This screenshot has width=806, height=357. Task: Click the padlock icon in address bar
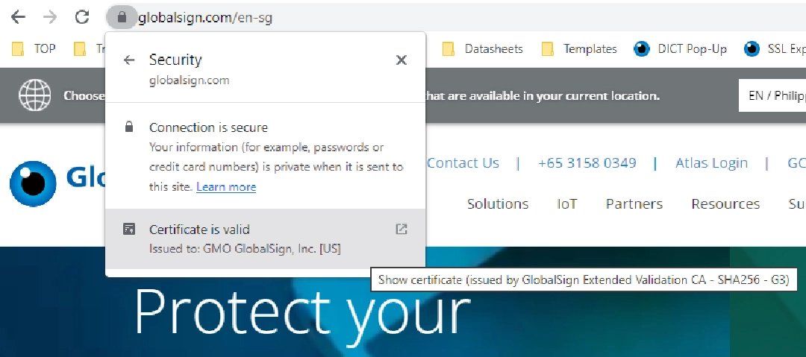coord(122,17)
